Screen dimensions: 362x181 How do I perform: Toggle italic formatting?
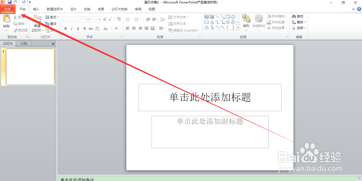click(72, 28)
